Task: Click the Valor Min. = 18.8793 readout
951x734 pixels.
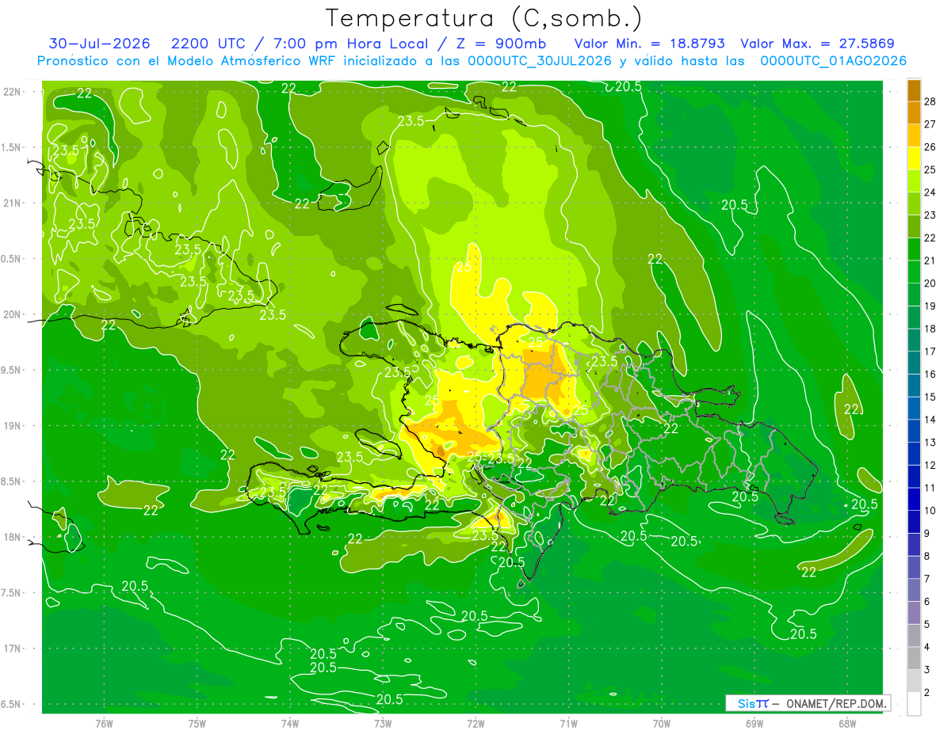Action: tap(649, 44)
